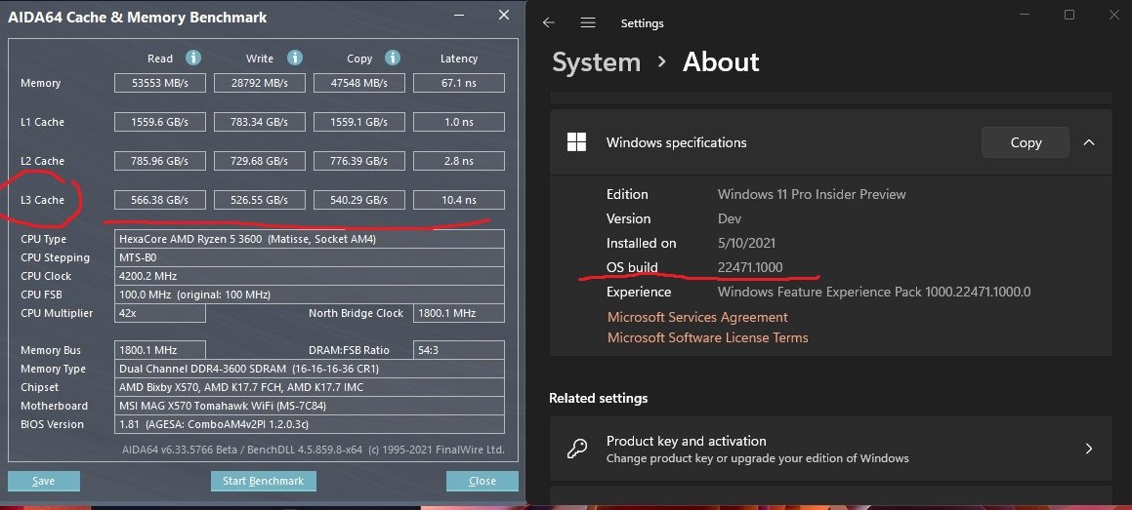The height and width of the screenshot is (510, 1132).
Task: Open Product key and activation chevron
Action: click(1089, 449)
